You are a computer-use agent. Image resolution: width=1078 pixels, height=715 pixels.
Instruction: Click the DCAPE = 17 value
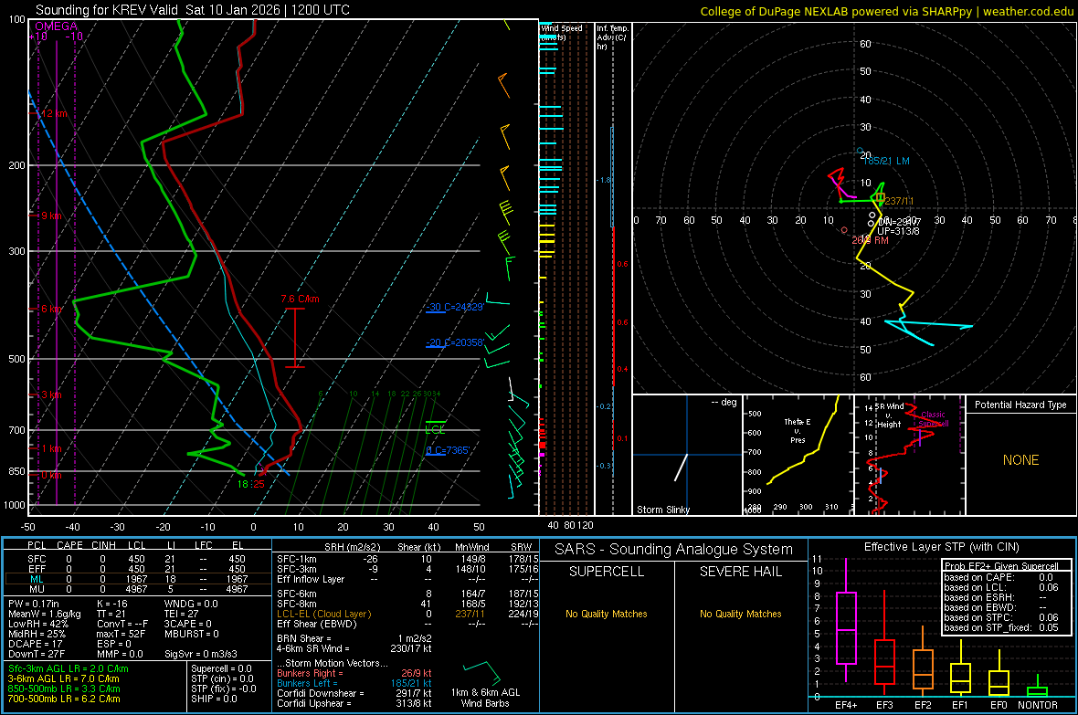34,644
